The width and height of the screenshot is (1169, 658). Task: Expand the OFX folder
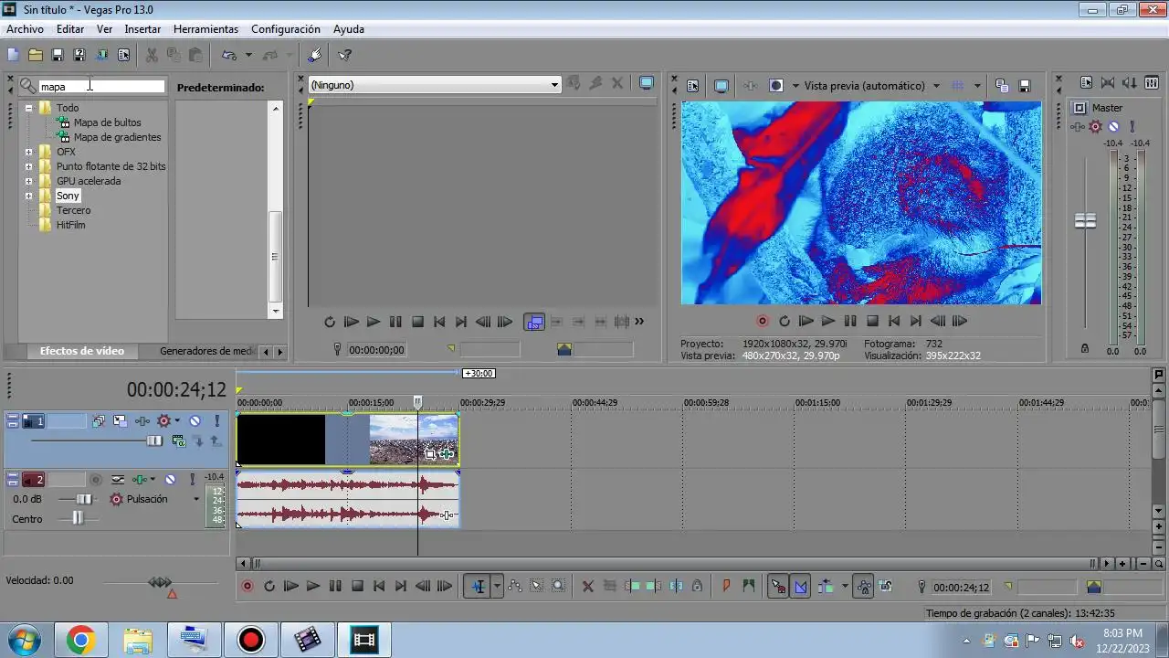click(x=28, y=152)
